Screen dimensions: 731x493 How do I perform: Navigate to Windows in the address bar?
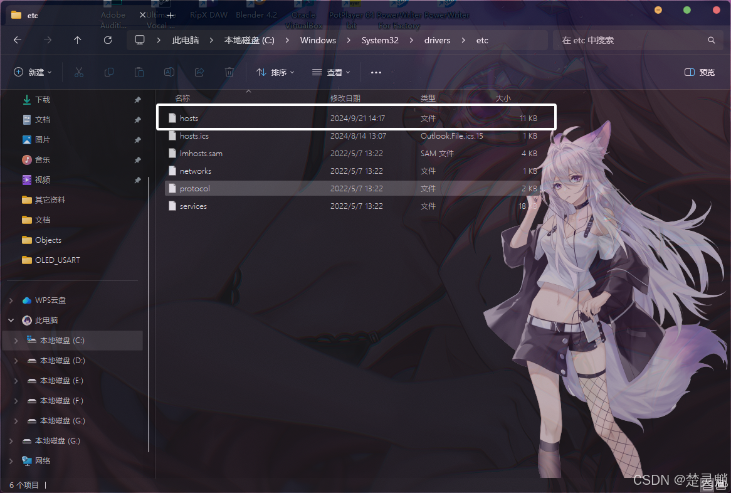pyautogui.click(x=318, y=40)
